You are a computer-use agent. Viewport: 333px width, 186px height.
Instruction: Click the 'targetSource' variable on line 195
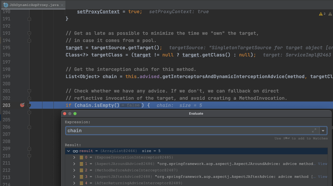pyautogui.click(x=108, y=48)
